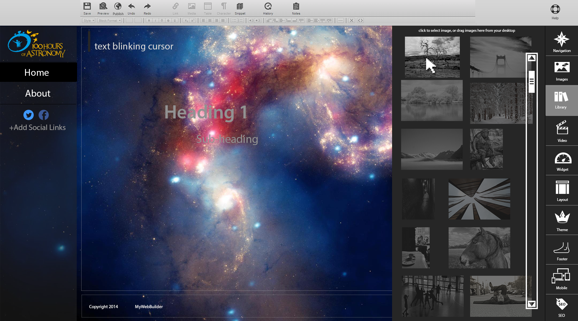Open the Layout panel
The width and height of the screenshot is (578, 321).
coord(562,191)
